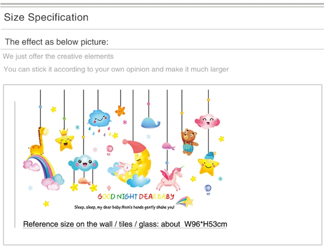The height and width of the screenshot is (247, 324).
Task: Click the Size Specification heading
Action: (x=46, y=17)
